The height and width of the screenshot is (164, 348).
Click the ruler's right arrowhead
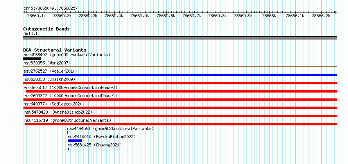click(336, 12)
